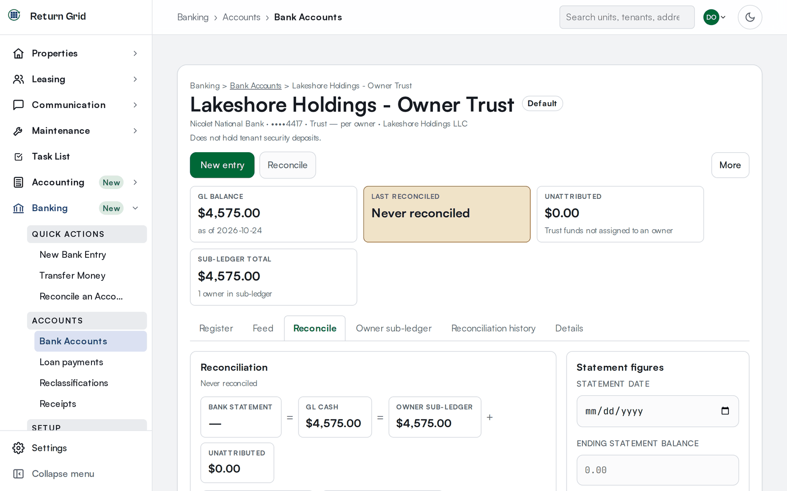Toggle dark mode with the moon button
The image size is (787, 491).
pyautogui.click(x=750, y=17)
